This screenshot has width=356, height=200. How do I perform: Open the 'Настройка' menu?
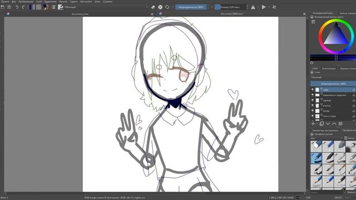(x=86, y=2)
